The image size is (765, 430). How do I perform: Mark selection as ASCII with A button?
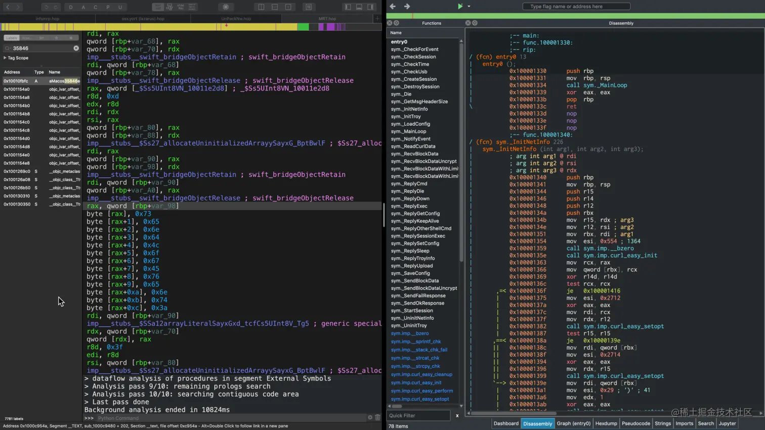[x=83, y=7]
